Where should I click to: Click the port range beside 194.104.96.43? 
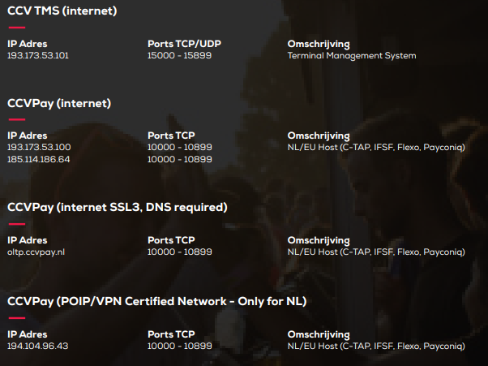click(x=180, y=347)
